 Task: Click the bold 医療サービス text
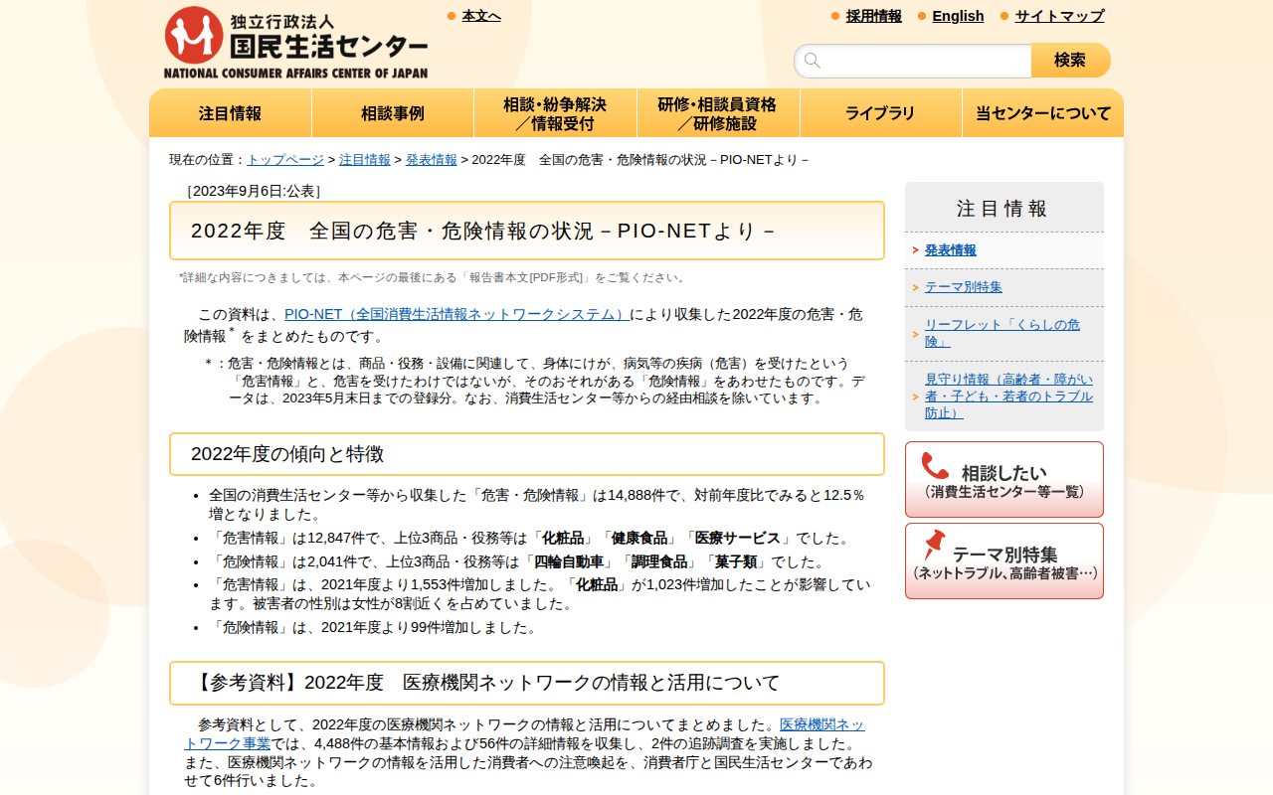point(738,539)
